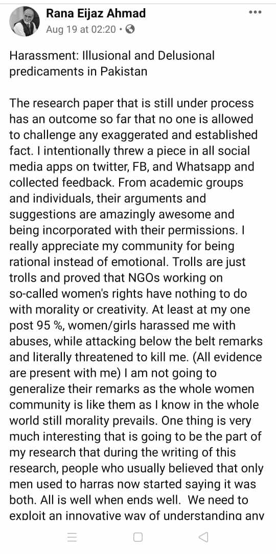
Task: Open the Aug 19 at 02:20 timestamp
Action: click(x=81, y=29)
